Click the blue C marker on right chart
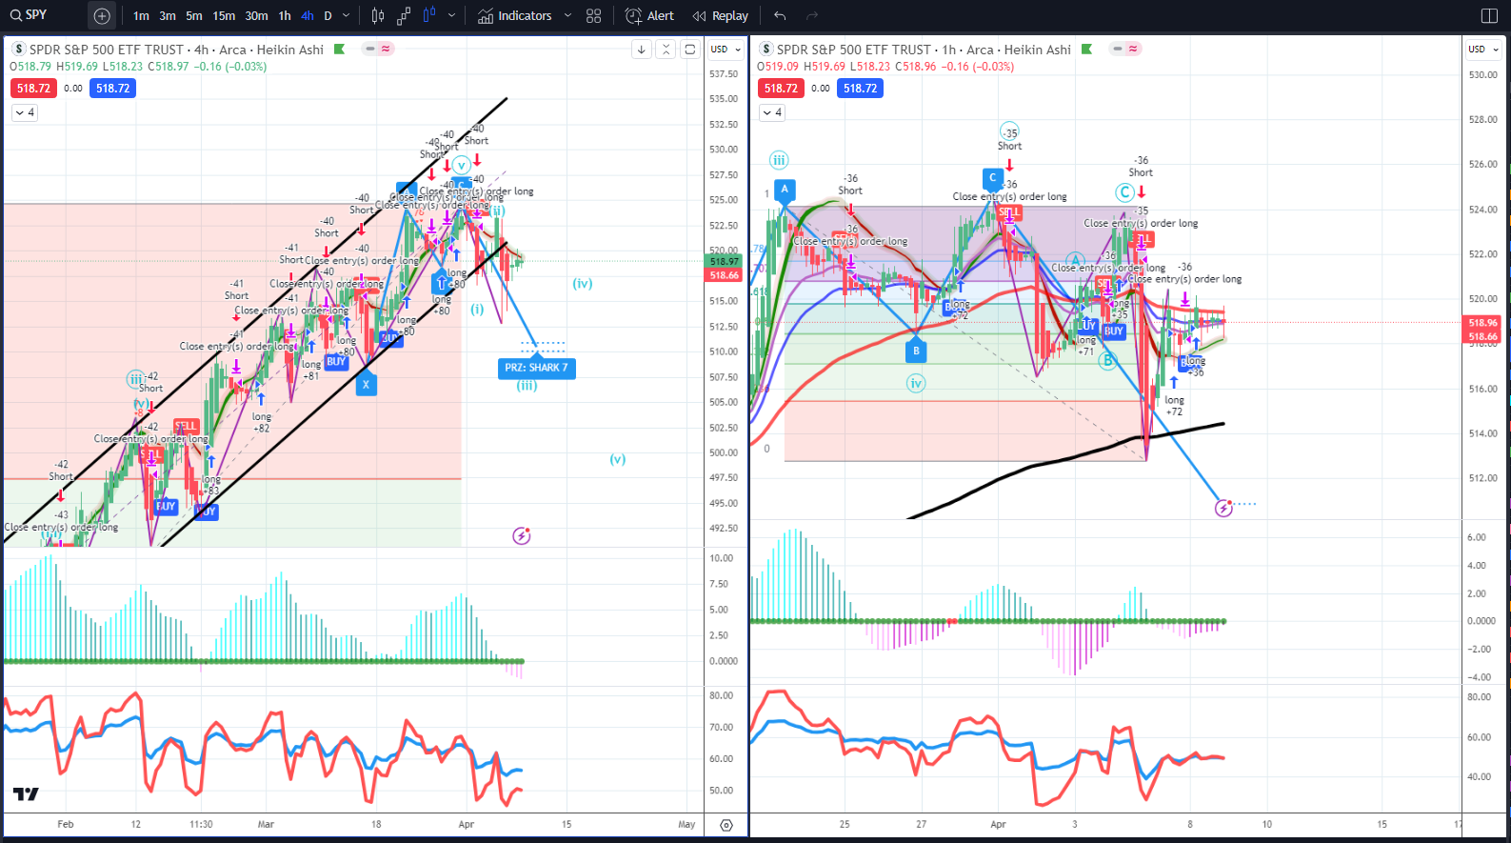Image resolution: width=1511 pixels, height=843 pixels. tap(992, 178)
